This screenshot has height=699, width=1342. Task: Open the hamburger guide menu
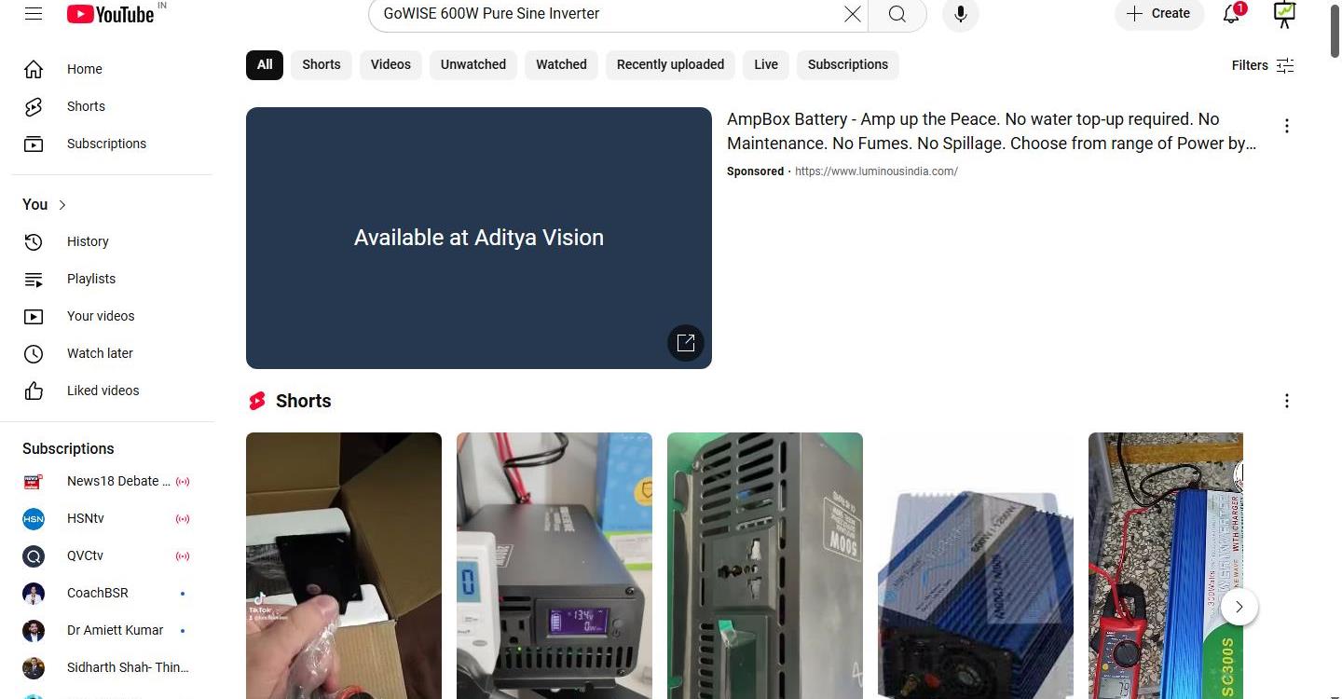click(x=34, y=14)
